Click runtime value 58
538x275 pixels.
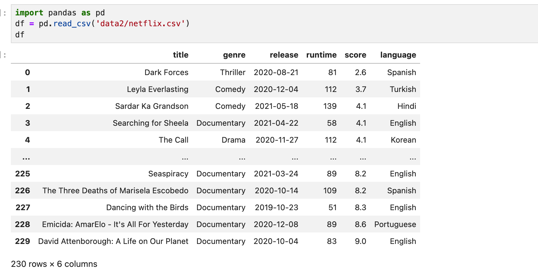332,123
